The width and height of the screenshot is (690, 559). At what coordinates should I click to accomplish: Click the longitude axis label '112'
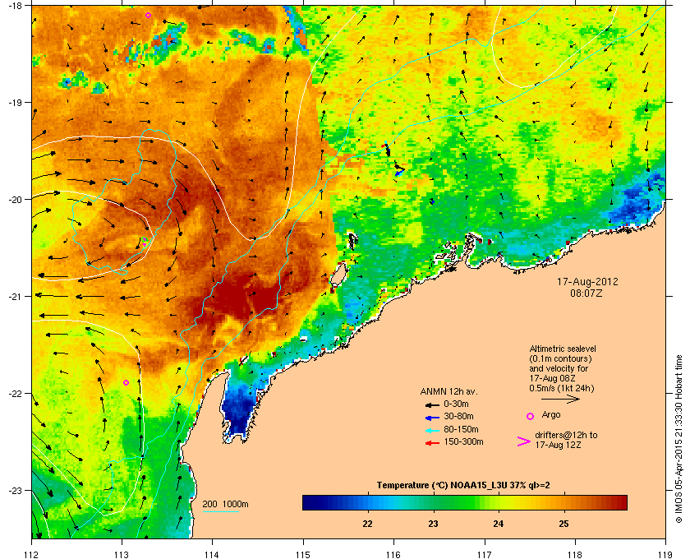pyautogui.click(x=32, y=555)
